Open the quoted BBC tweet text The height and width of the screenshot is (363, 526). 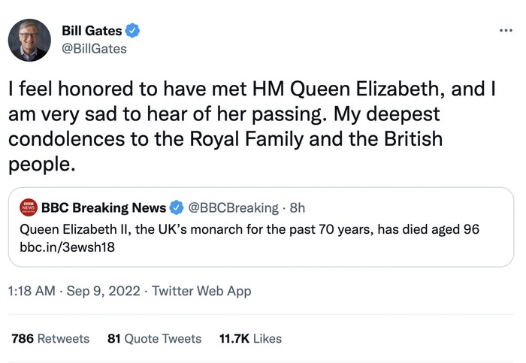tap(248, 228)
